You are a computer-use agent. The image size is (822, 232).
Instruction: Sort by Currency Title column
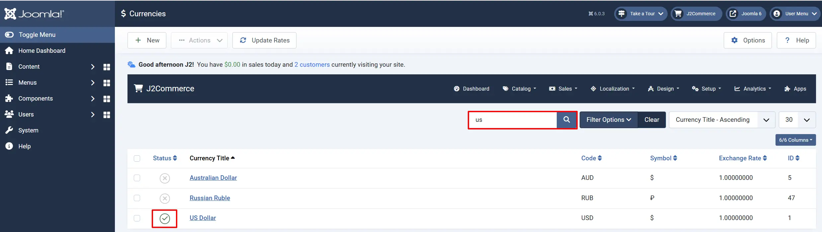coord(212,158)
